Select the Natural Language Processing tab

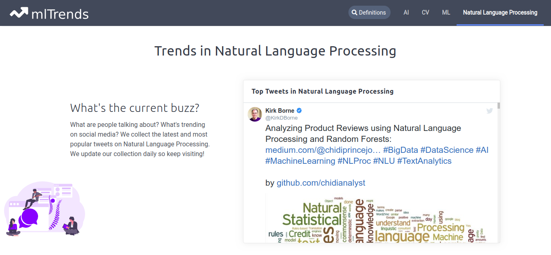(500, 12)
